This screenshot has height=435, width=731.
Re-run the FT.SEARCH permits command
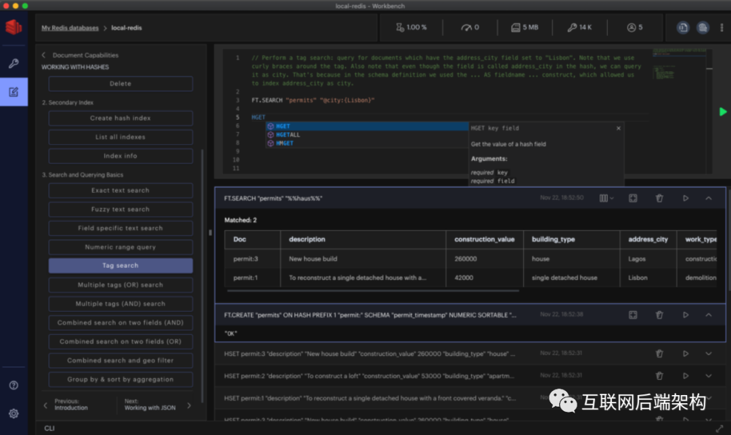tap(686, 198)
